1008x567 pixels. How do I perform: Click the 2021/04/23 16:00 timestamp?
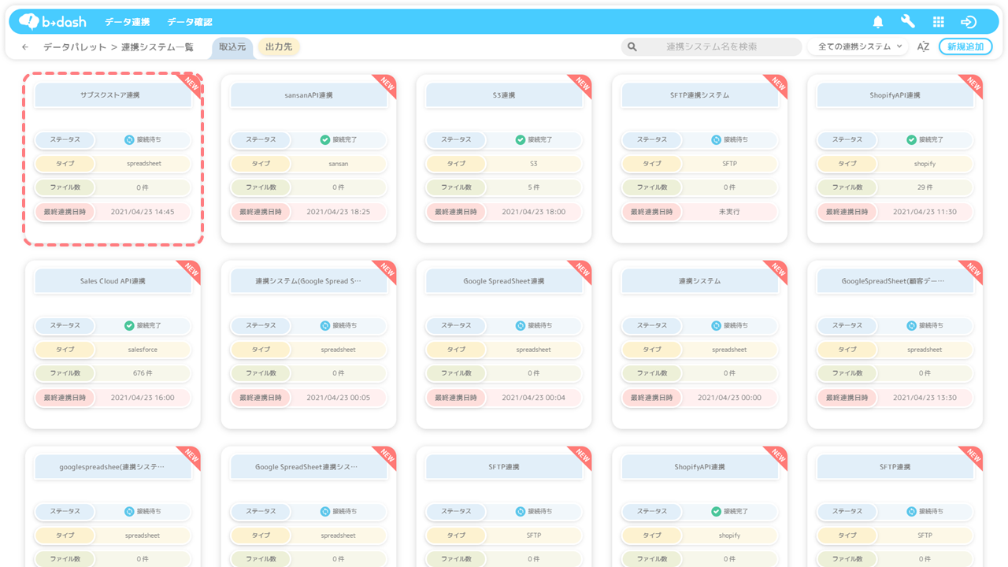[x=143, y=398]
